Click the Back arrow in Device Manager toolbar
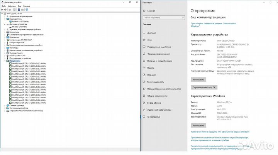278x155 pixels. (x=2, y=10)
